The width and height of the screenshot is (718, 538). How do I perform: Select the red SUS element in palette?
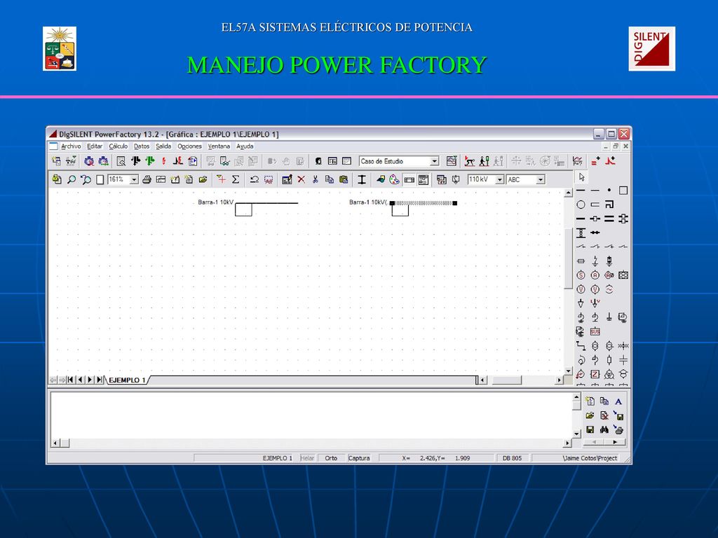(x=595, y=331)
